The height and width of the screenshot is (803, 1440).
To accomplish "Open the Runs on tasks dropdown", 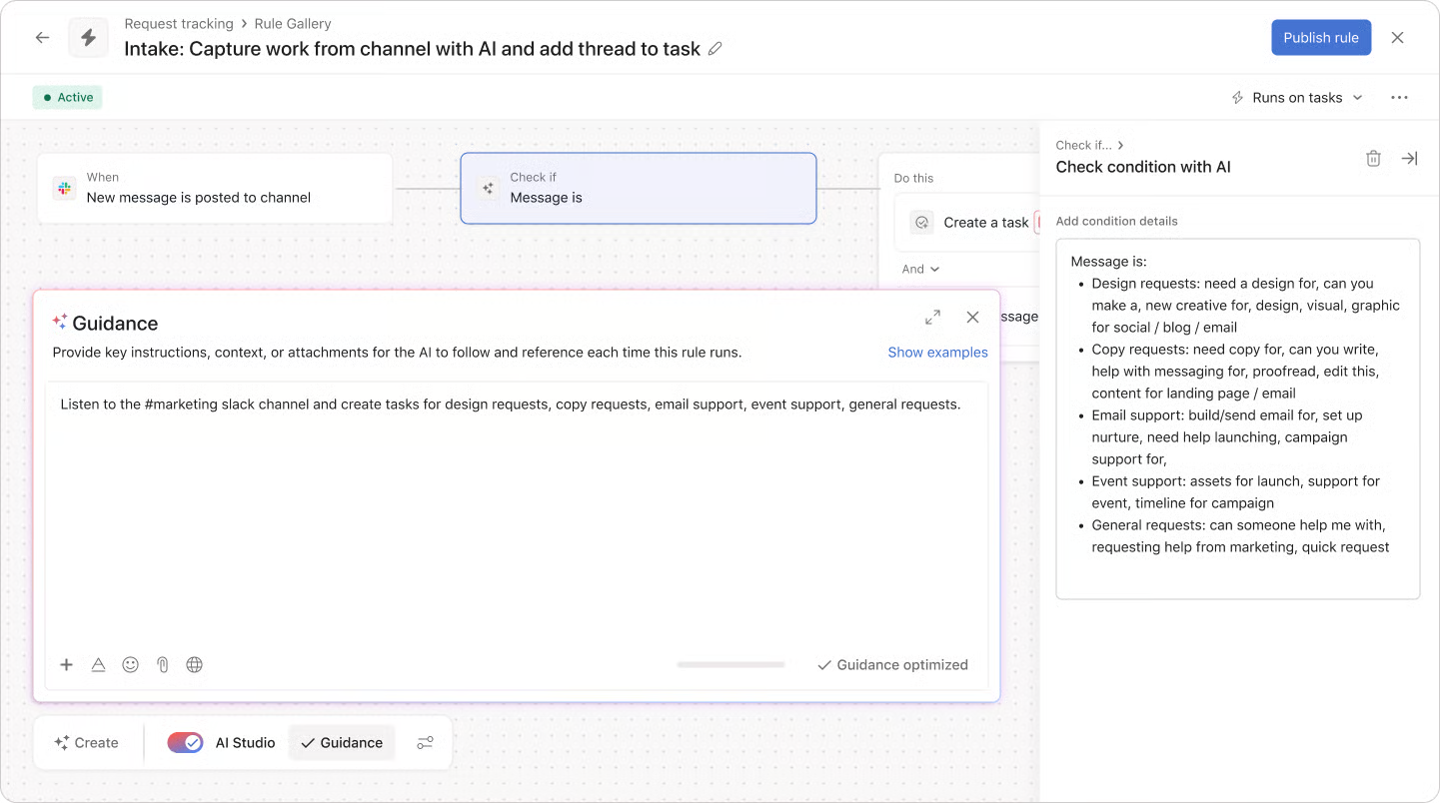I will coord(1296,97).
